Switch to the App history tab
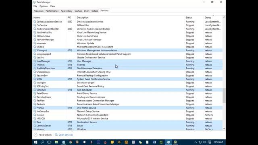The width and height of the screenshot is (258, 145). coord(67,11)
